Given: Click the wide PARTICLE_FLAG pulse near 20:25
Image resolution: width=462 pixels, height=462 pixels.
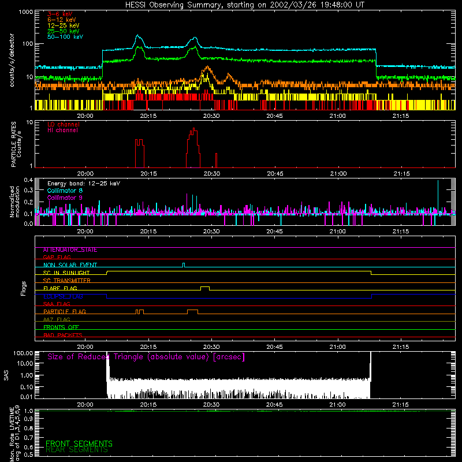Looking at the screenshot, I should (193, 312).
